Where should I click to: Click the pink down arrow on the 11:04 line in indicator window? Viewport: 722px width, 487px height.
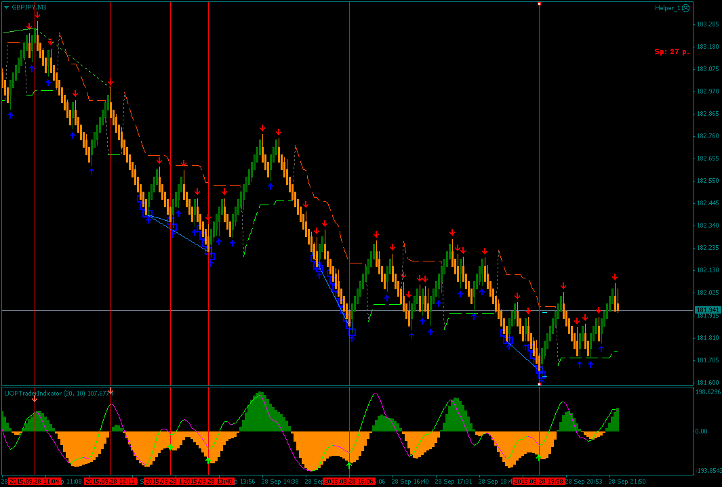coord(35,399)
